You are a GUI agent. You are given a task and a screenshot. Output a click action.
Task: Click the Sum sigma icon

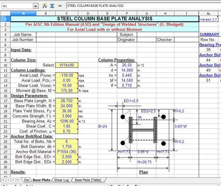[x=52, y=6]
